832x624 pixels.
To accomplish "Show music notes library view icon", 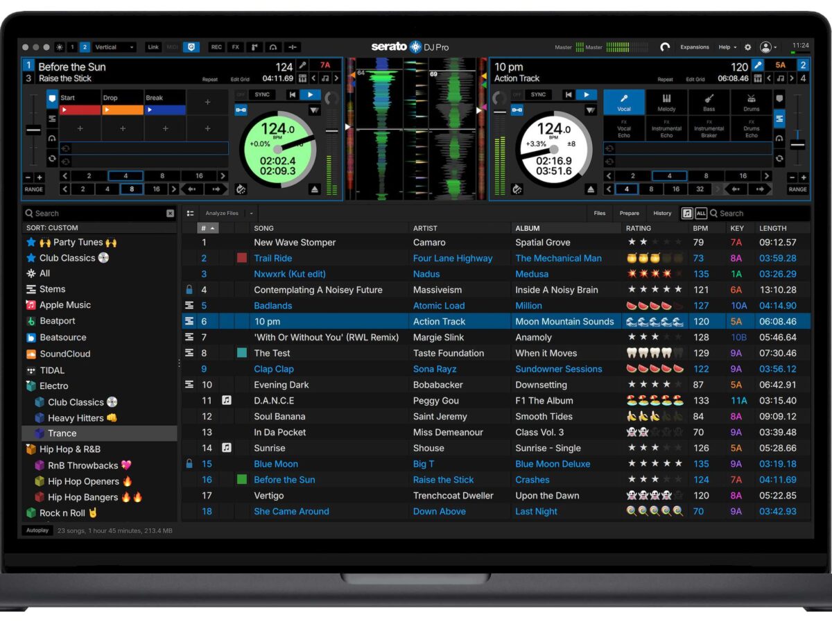I will pyautogui.click(x=687, y=214).
